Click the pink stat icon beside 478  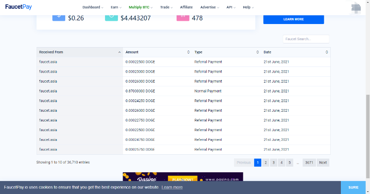pos(183,18)
